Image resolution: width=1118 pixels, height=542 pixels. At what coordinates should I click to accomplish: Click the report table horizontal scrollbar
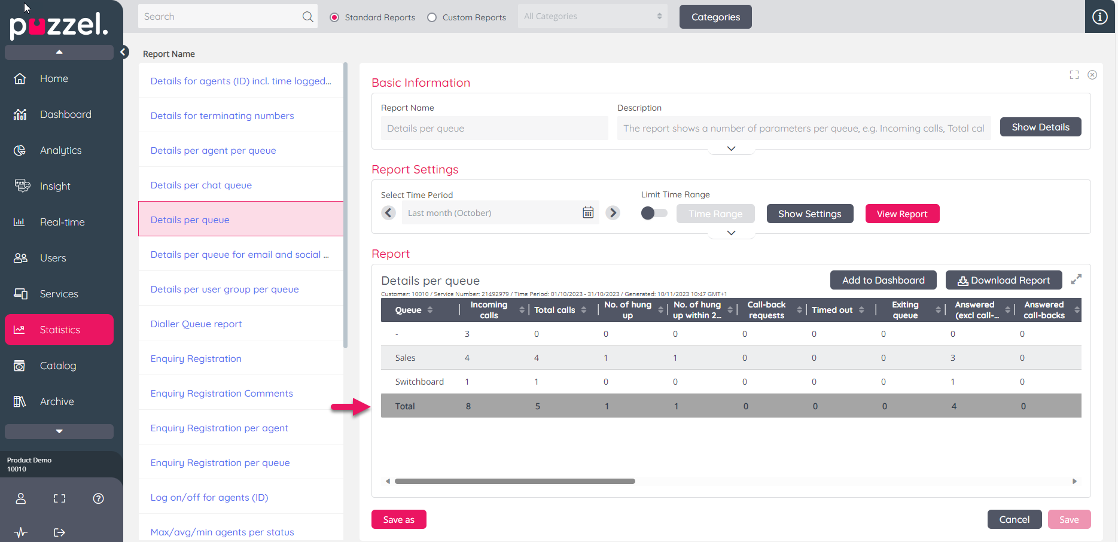coord(514,481)
